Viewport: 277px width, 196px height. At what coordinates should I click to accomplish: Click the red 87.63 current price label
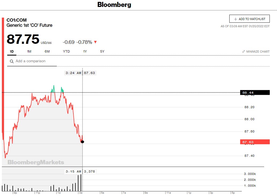(255, 142)
